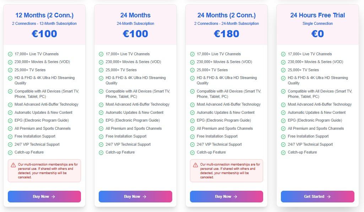The height and width of the screenshot is (212, 364).
Task: Click check icon by 25,000+ TV Series in free trial
Action: pyautogui.click(x=283, y=70)
